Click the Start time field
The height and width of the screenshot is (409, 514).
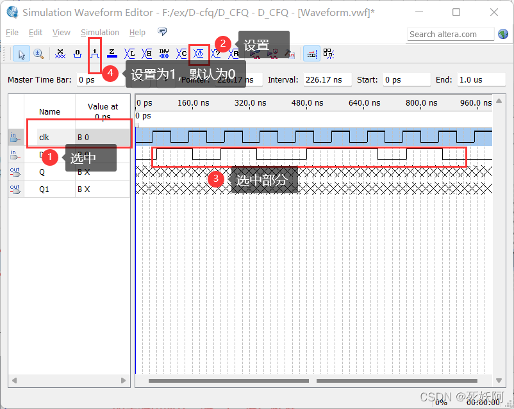pos(406,79)
